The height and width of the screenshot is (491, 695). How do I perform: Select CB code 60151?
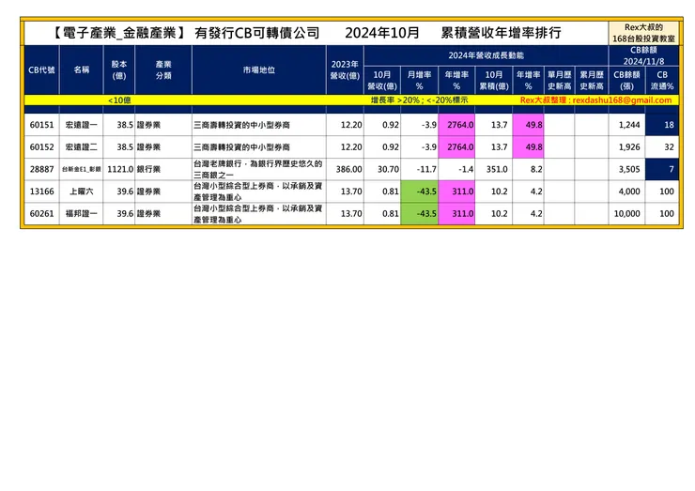41,125
